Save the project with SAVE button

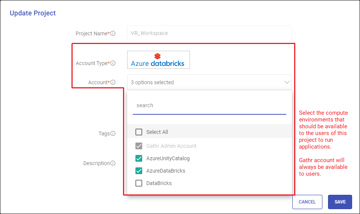(340, 202)
